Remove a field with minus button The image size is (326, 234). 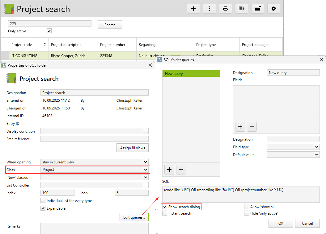252,126
